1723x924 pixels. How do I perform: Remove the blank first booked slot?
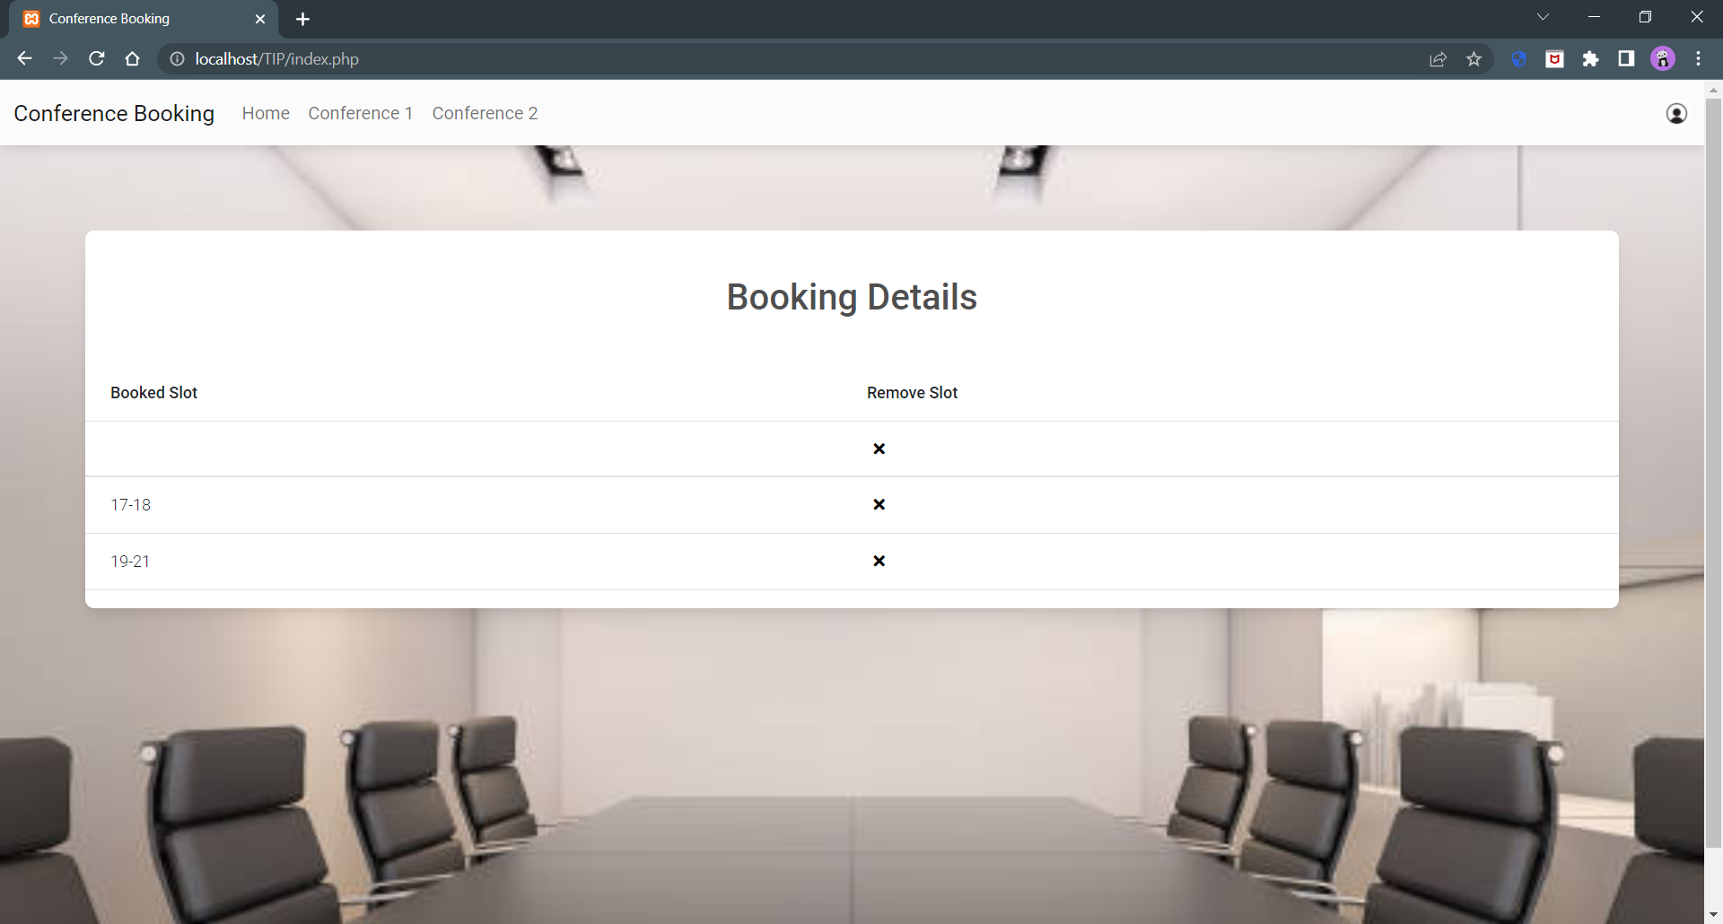click(x=879, y=449)
